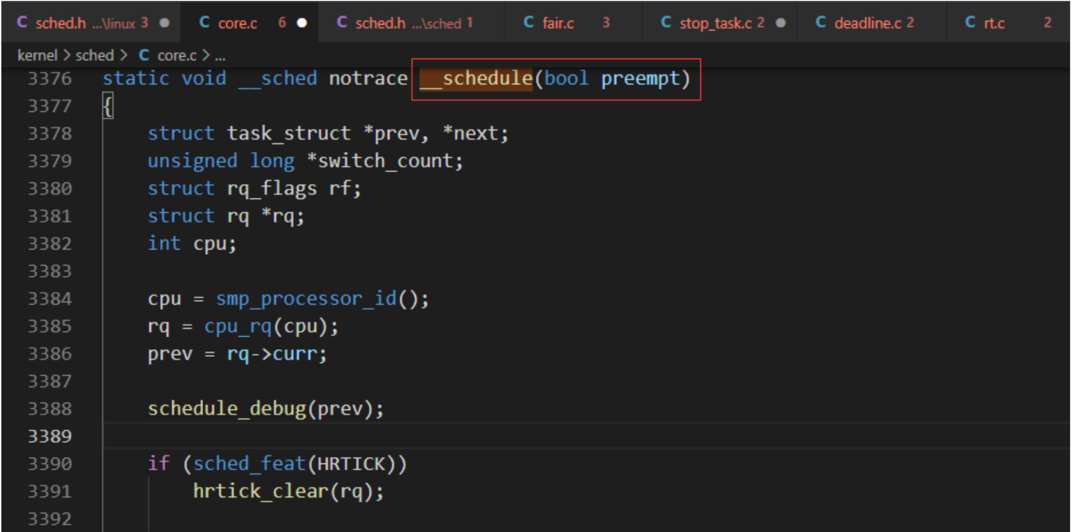Viewport: 1071px width, 532px height.
Task: Open the breadcrumb ellipsis symbol list
Action: [x=220, y=56]
